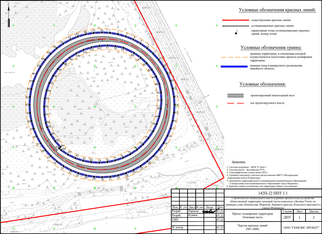Select point 28 at bottom of outer ring
Image resolution: width=322 pixels, height=234 pixels.
[102, 177]
